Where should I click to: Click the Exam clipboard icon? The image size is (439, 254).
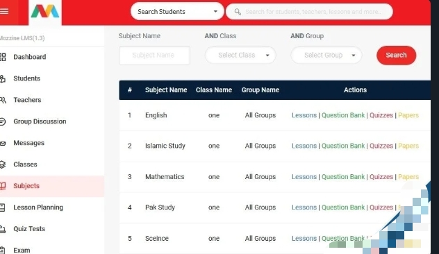click(x=2, y=250)
